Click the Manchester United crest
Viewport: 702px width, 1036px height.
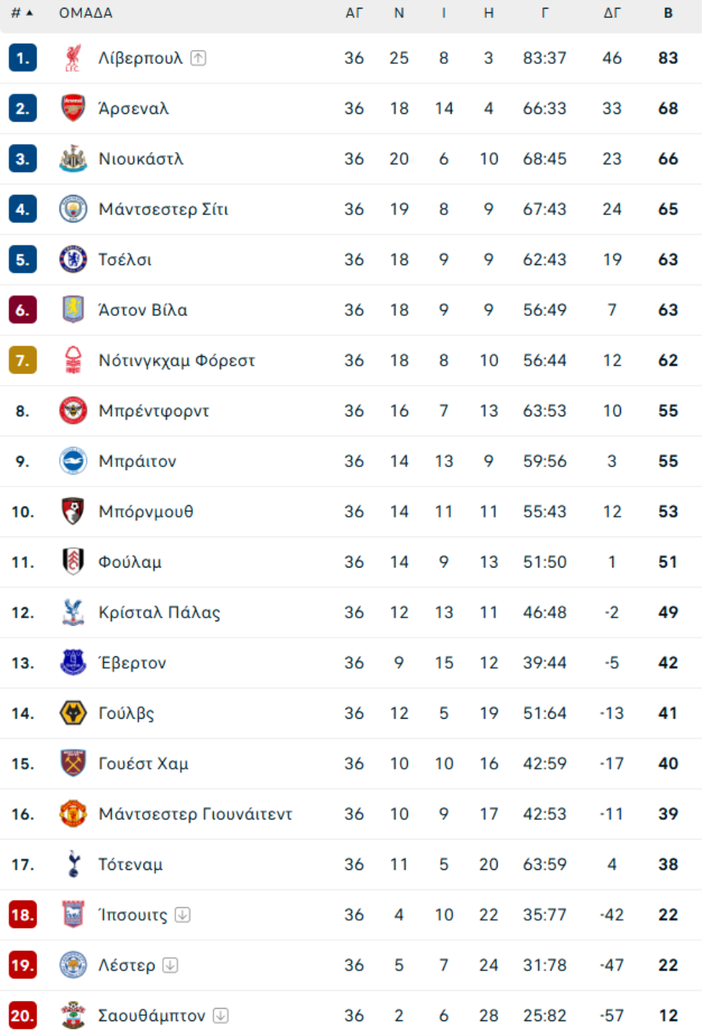73,814
